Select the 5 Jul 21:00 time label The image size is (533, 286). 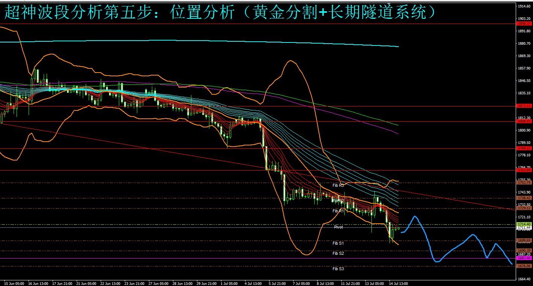coord(276,283)
